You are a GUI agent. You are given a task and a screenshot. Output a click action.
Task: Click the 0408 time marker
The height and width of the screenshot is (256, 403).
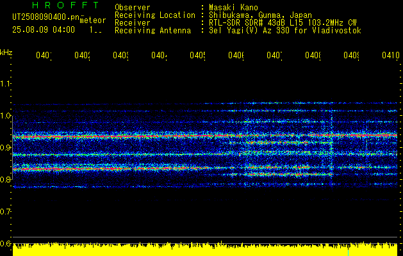click(313, 56)
